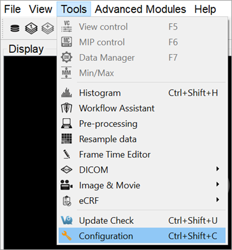232x250 pixels.
Task: Expand the DICOM submenu arrow
Action: (x=218, y=169)
